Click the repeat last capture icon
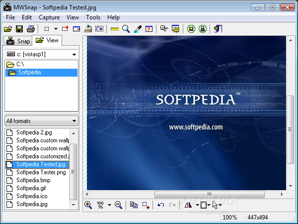This screenshot has width=298, height=224. click(x=99, y=29)
